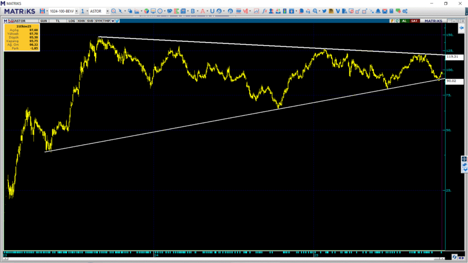Image resolution: width=468 pixels, height=263 pixels.
Task: Click the gears settings icon in toolbar
Action: 405,11
